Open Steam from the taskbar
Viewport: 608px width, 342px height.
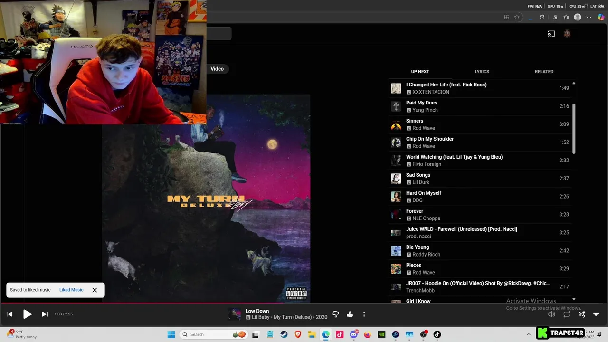click(284, 334)
